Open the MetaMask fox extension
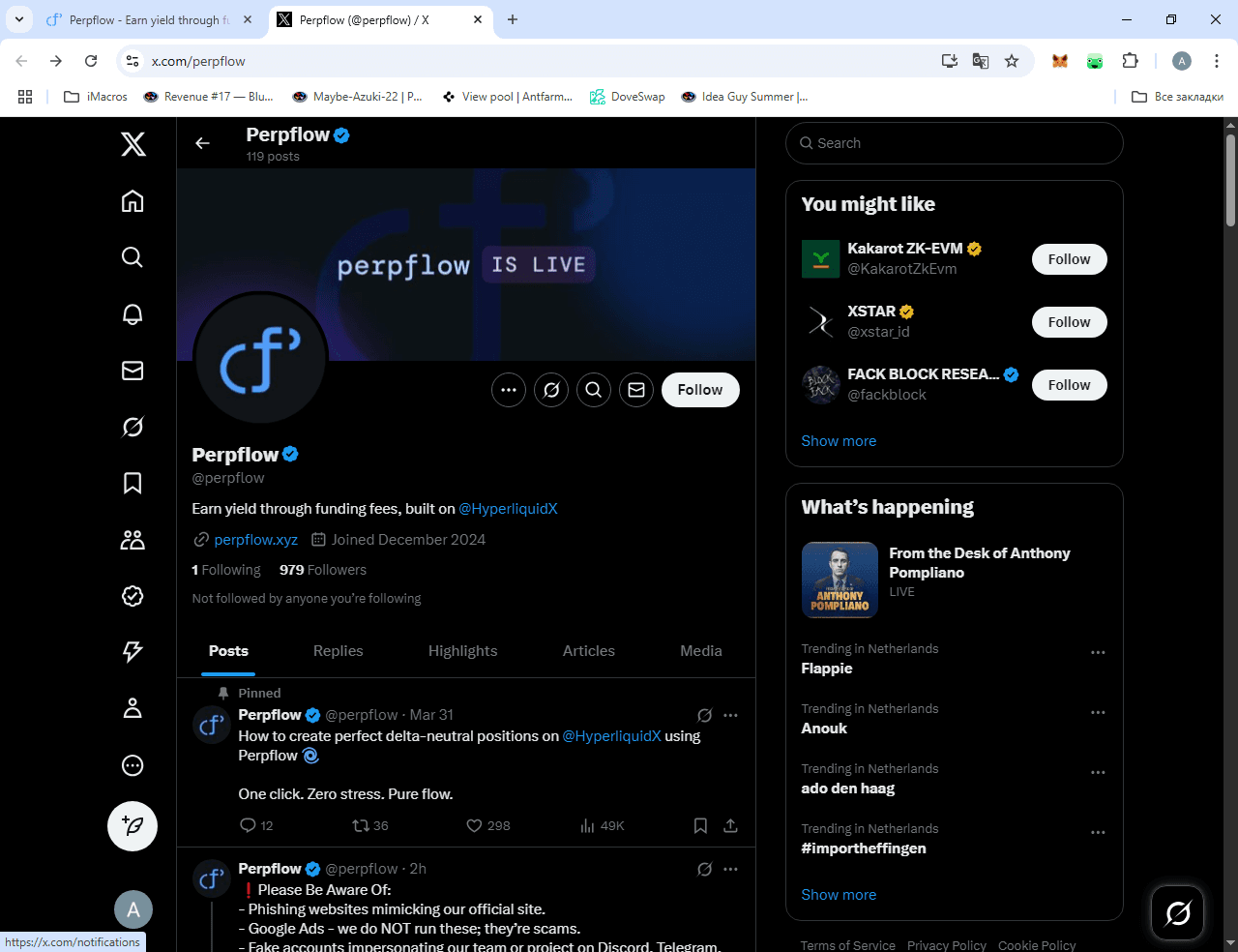 point(1060,61)
